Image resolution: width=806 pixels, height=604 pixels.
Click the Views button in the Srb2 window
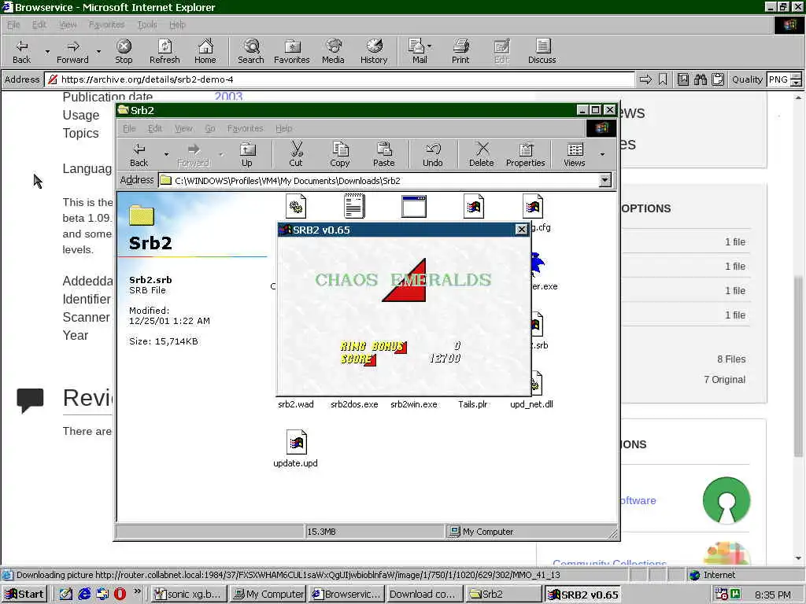pos(574,155)
